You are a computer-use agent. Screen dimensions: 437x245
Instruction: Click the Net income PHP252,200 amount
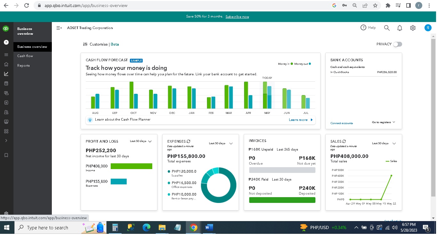click(x=101, y=151)
